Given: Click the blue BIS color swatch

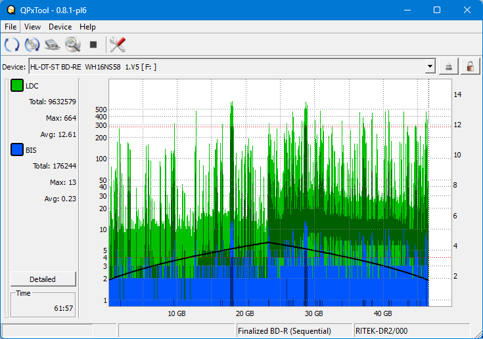Looking at the screenshot, I should click(x=16, y=150).
